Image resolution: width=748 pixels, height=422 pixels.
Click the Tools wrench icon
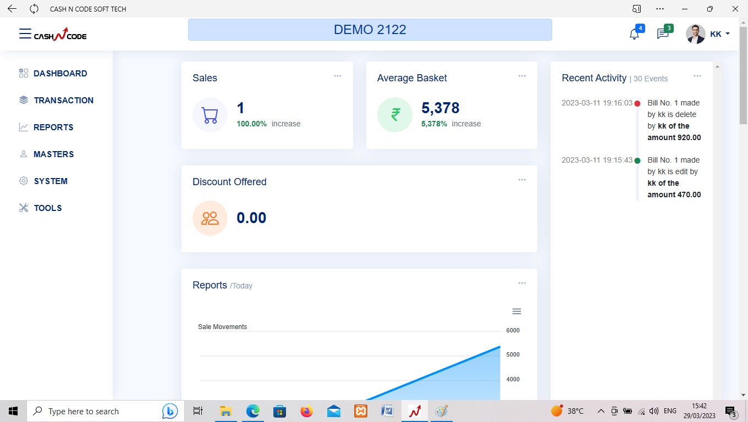coord(24,208)
